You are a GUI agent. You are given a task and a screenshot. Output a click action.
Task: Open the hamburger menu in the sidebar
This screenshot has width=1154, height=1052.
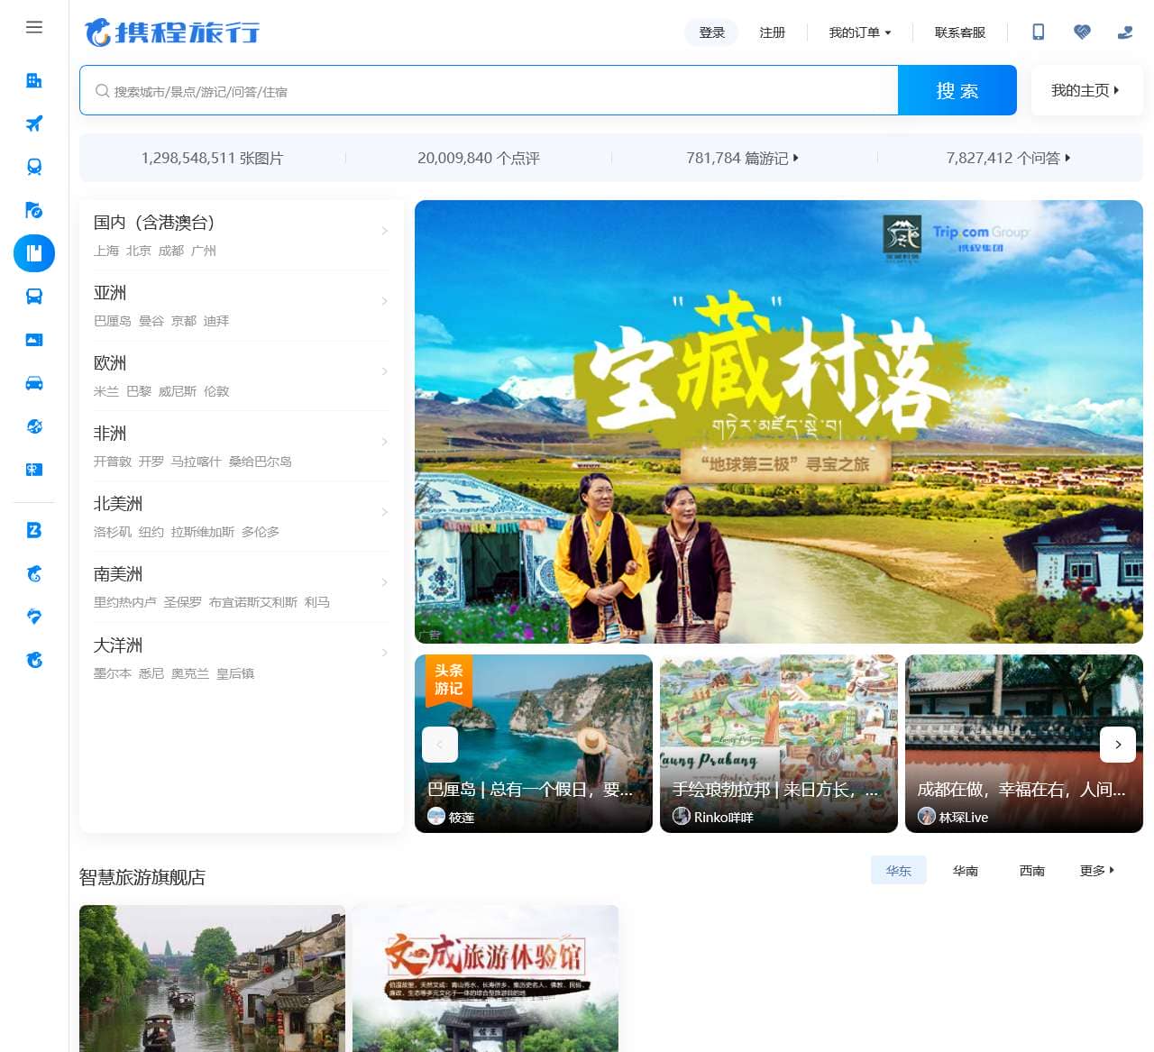pos(34,27)
